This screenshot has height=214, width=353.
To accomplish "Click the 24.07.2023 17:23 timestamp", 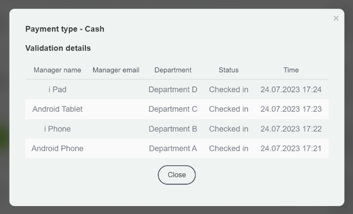I will coord(291,109).
